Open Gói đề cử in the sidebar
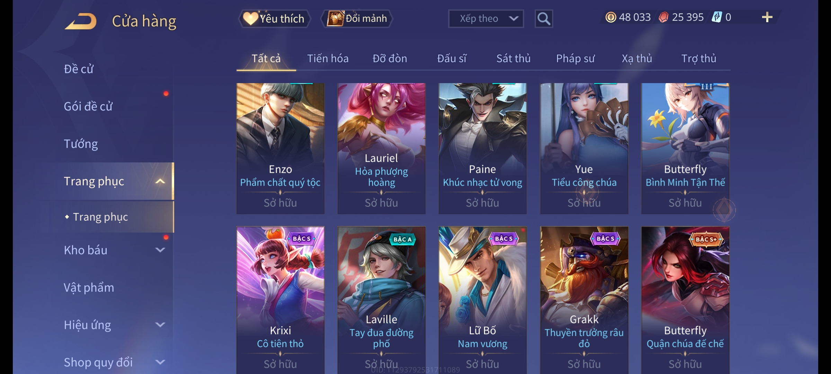Viewport: 831px width, 374px height. [88, 106]
